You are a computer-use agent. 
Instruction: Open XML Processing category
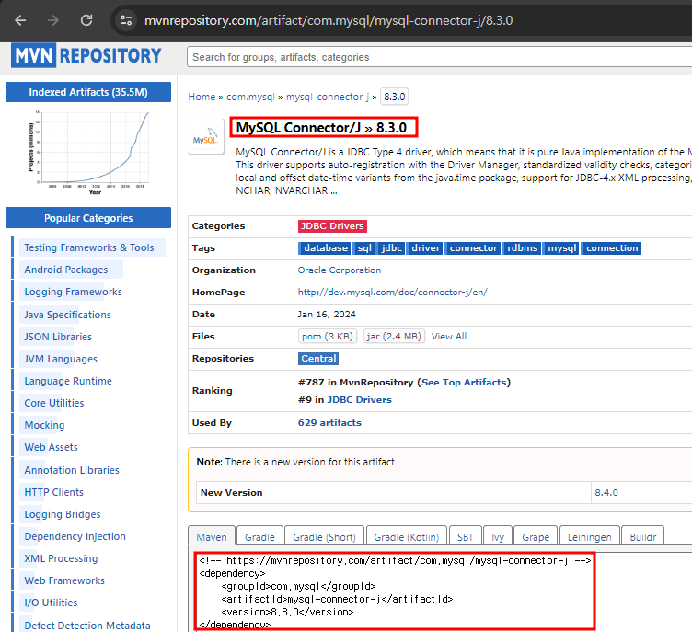(61, 558)
